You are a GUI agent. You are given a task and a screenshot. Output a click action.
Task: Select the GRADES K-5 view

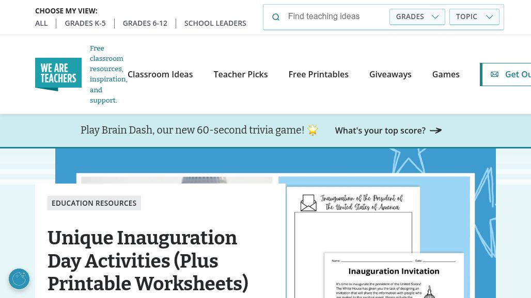click(85, 23)
